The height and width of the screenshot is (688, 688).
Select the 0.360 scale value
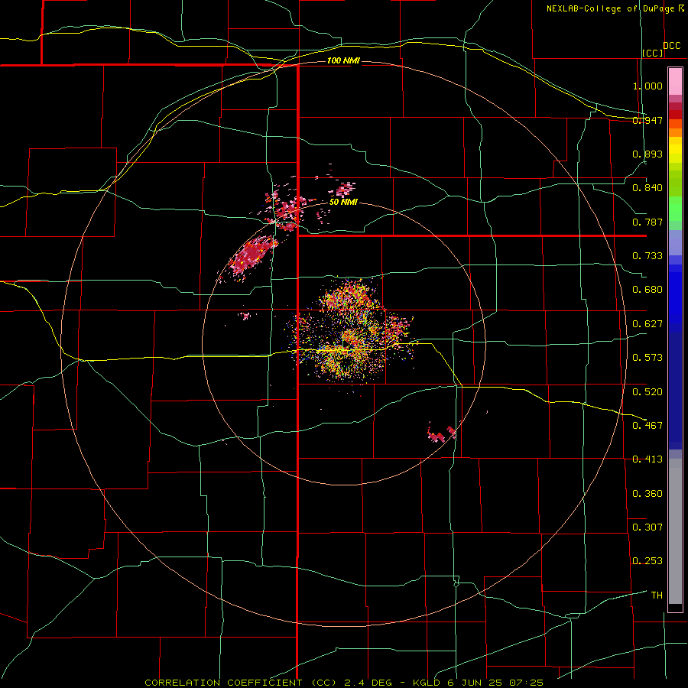point(647,494)
